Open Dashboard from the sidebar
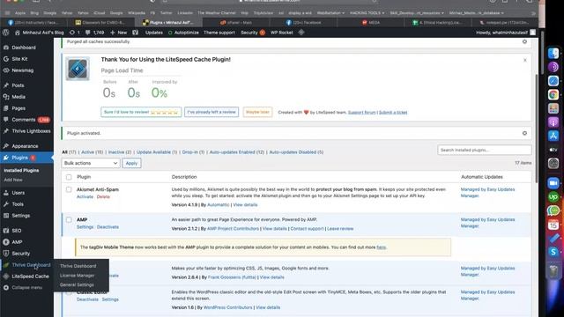Viewport: 564px width, 317px height. 24,48
